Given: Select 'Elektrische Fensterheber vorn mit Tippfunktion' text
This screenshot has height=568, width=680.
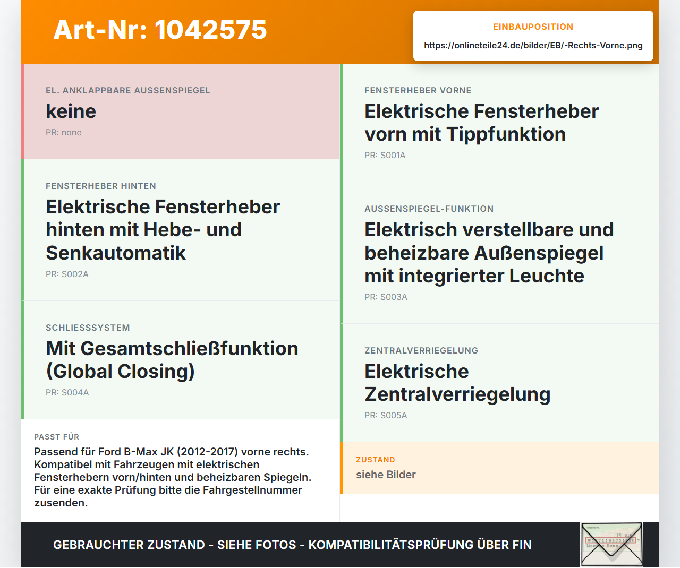Looking at the screenshot, I should click(x=481, y=123).
